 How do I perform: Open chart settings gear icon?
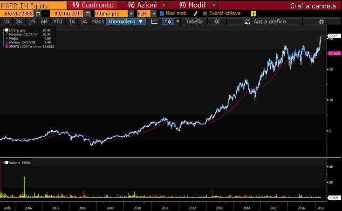click(x=321, y=21)
